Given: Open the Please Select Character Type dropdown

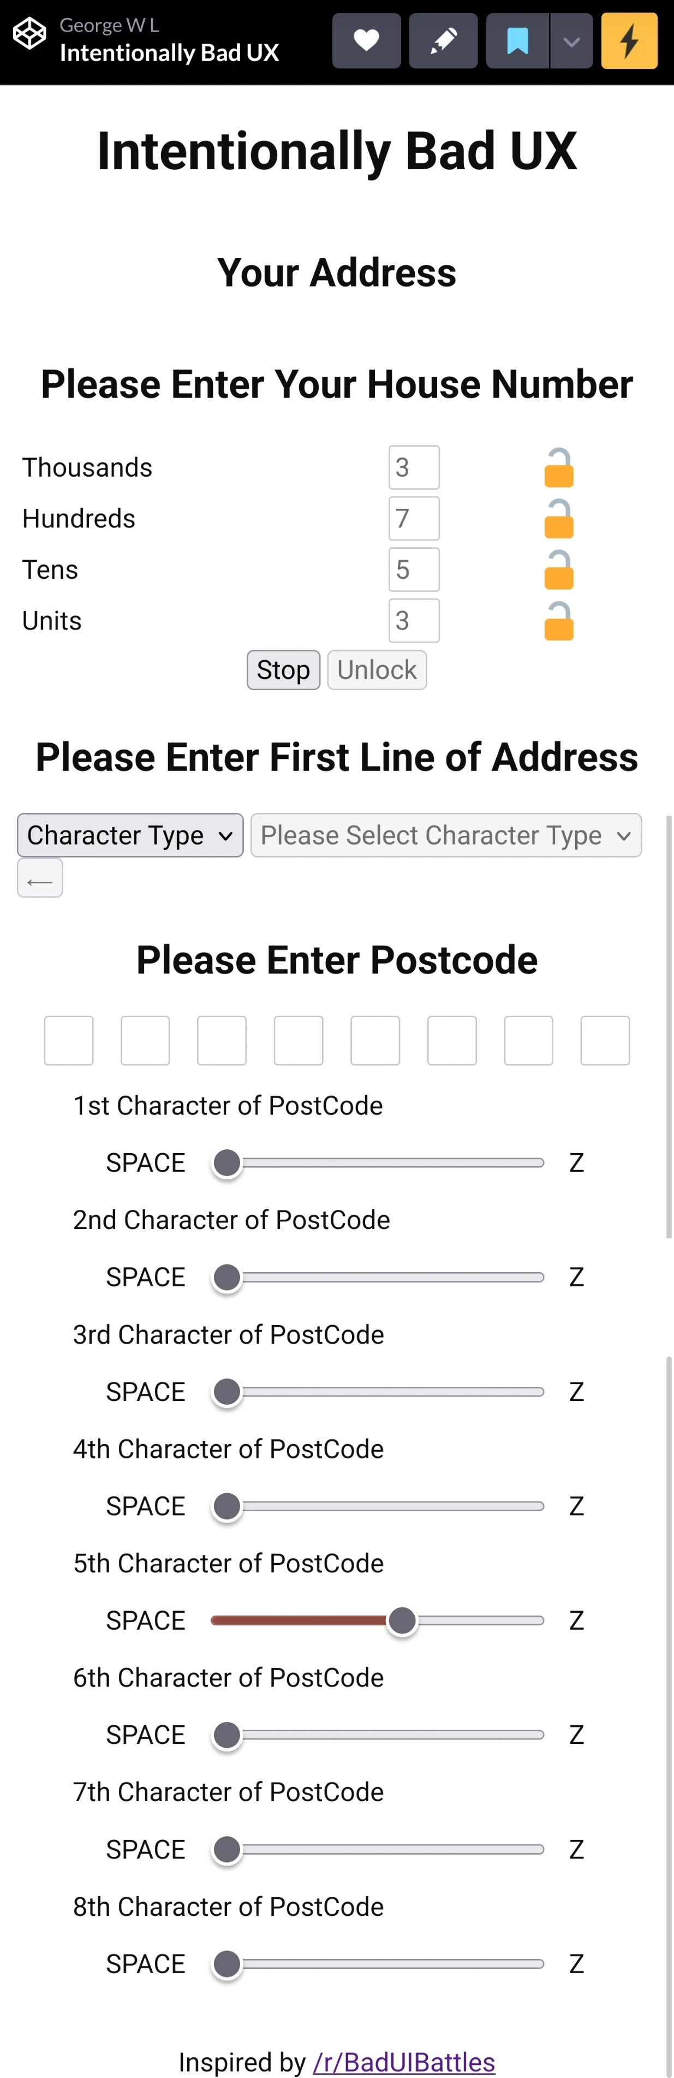Looking at the screenshot, I should pos(445,835).
